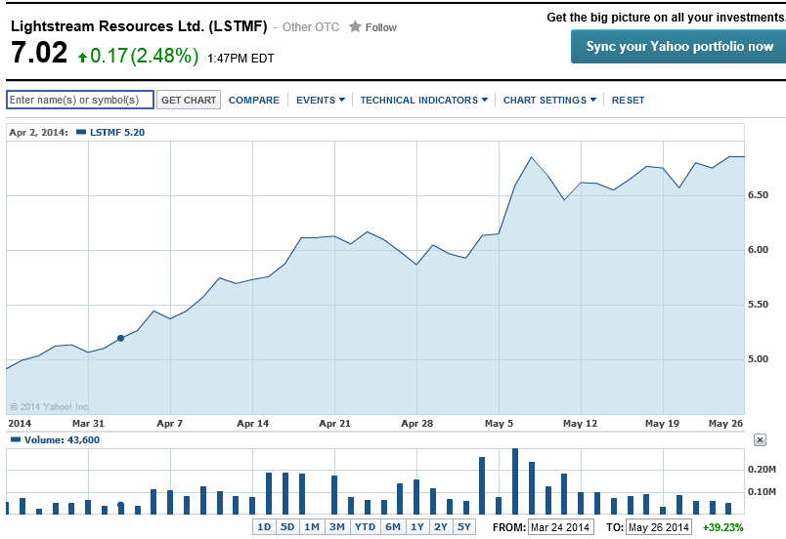Click the May 26 axis label

click(725, 424)
